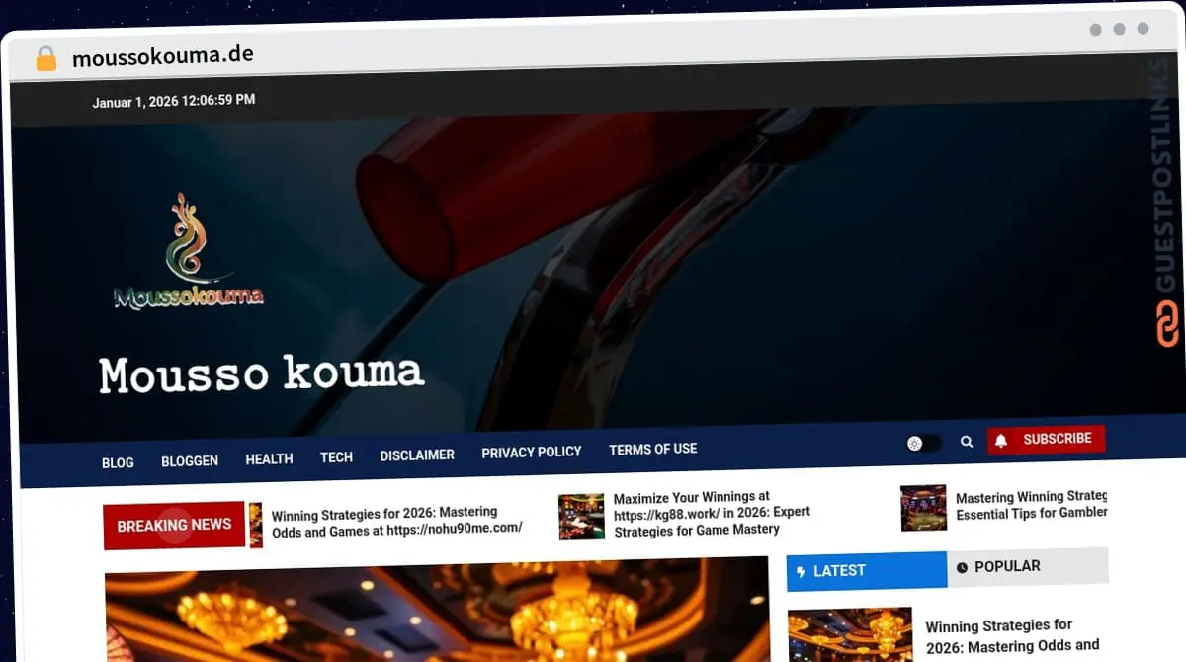Click the lightning bolt icon on LATEST tab

click(801, 571)
